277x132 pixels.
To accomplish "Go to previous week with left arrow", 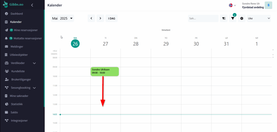I will click(91, 18).
